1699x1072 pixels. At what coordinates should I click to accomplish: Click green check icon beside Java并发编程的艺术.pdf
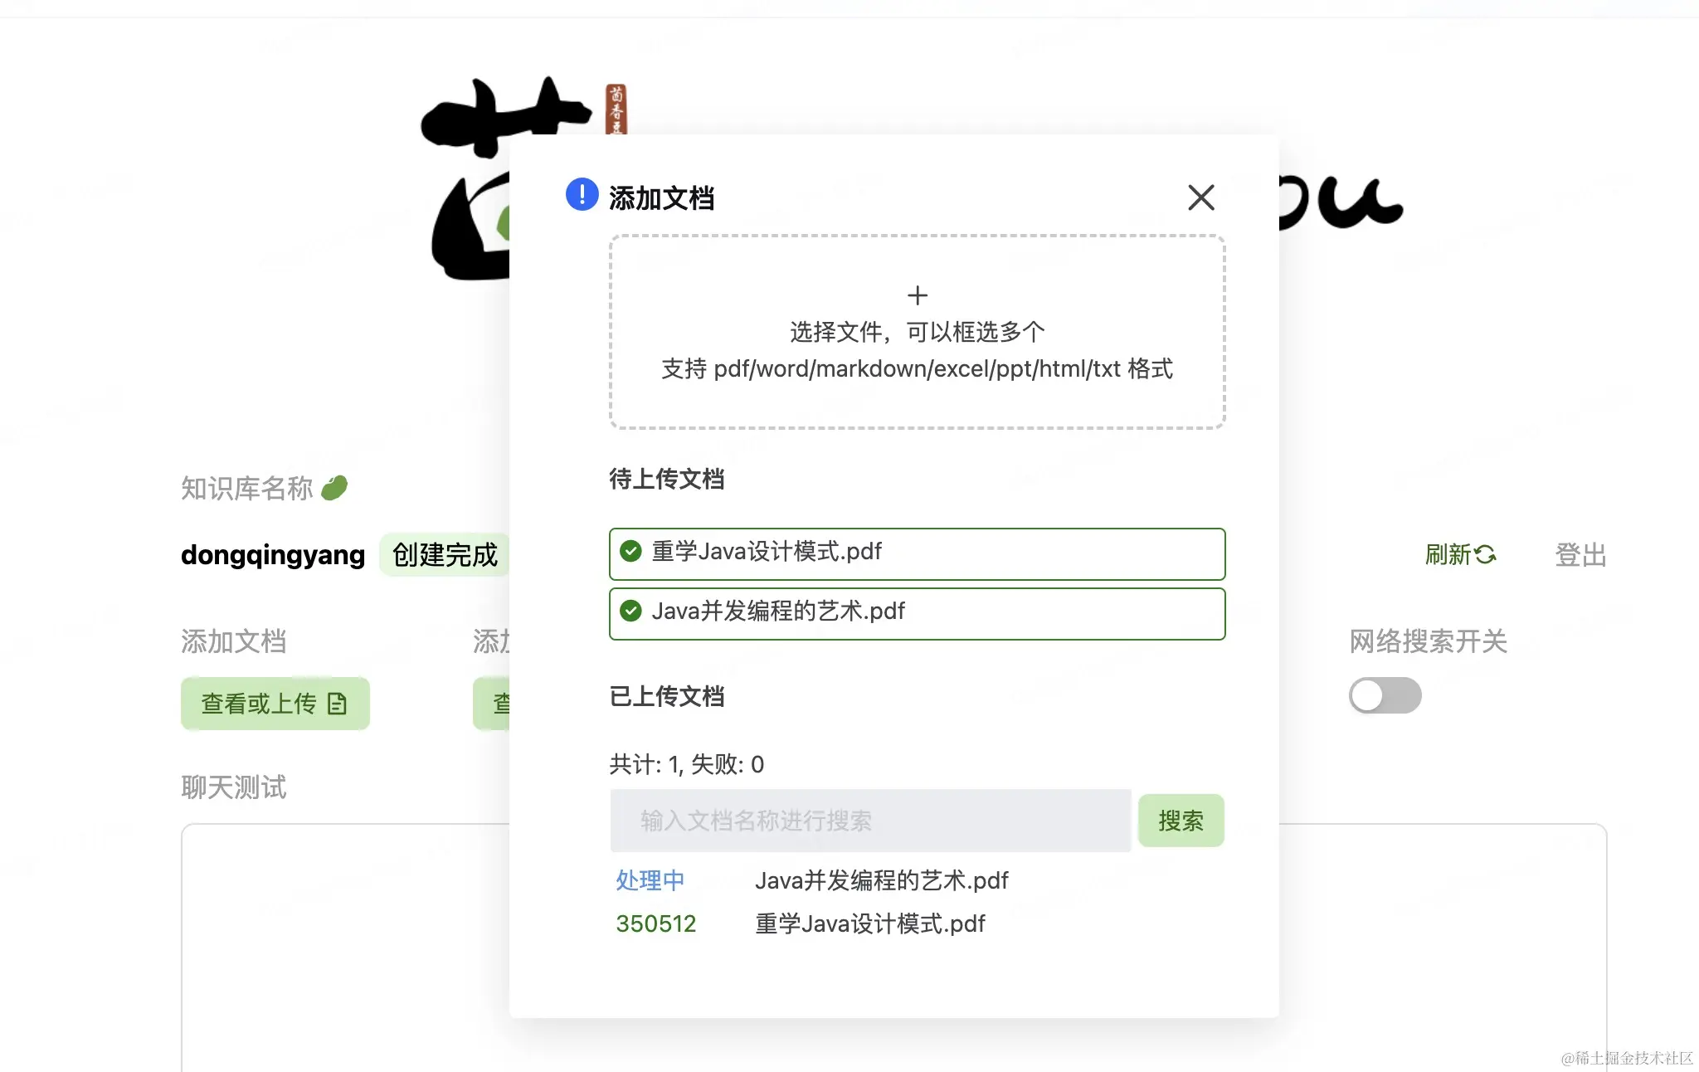tap(630, 612)
